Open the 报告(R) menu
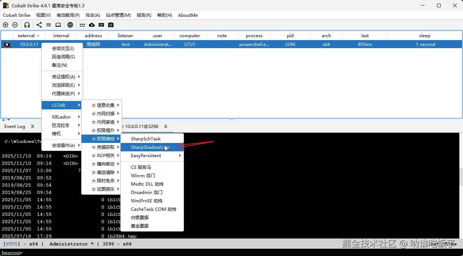Viewport: 463px width, 256px height. point(144,15)
